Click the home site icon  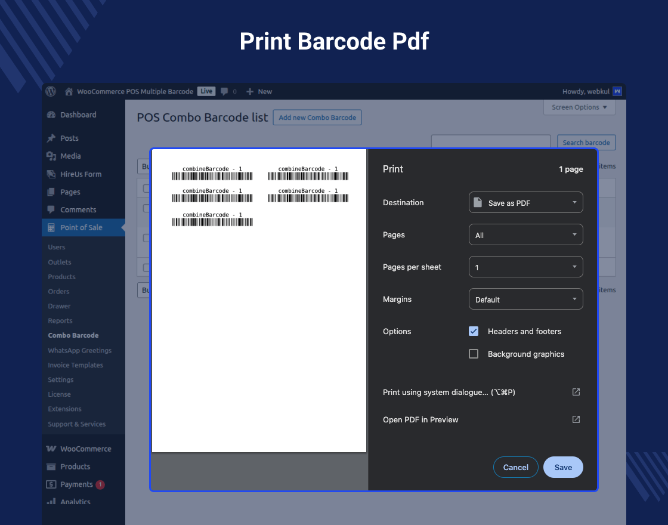coord(69,91)
